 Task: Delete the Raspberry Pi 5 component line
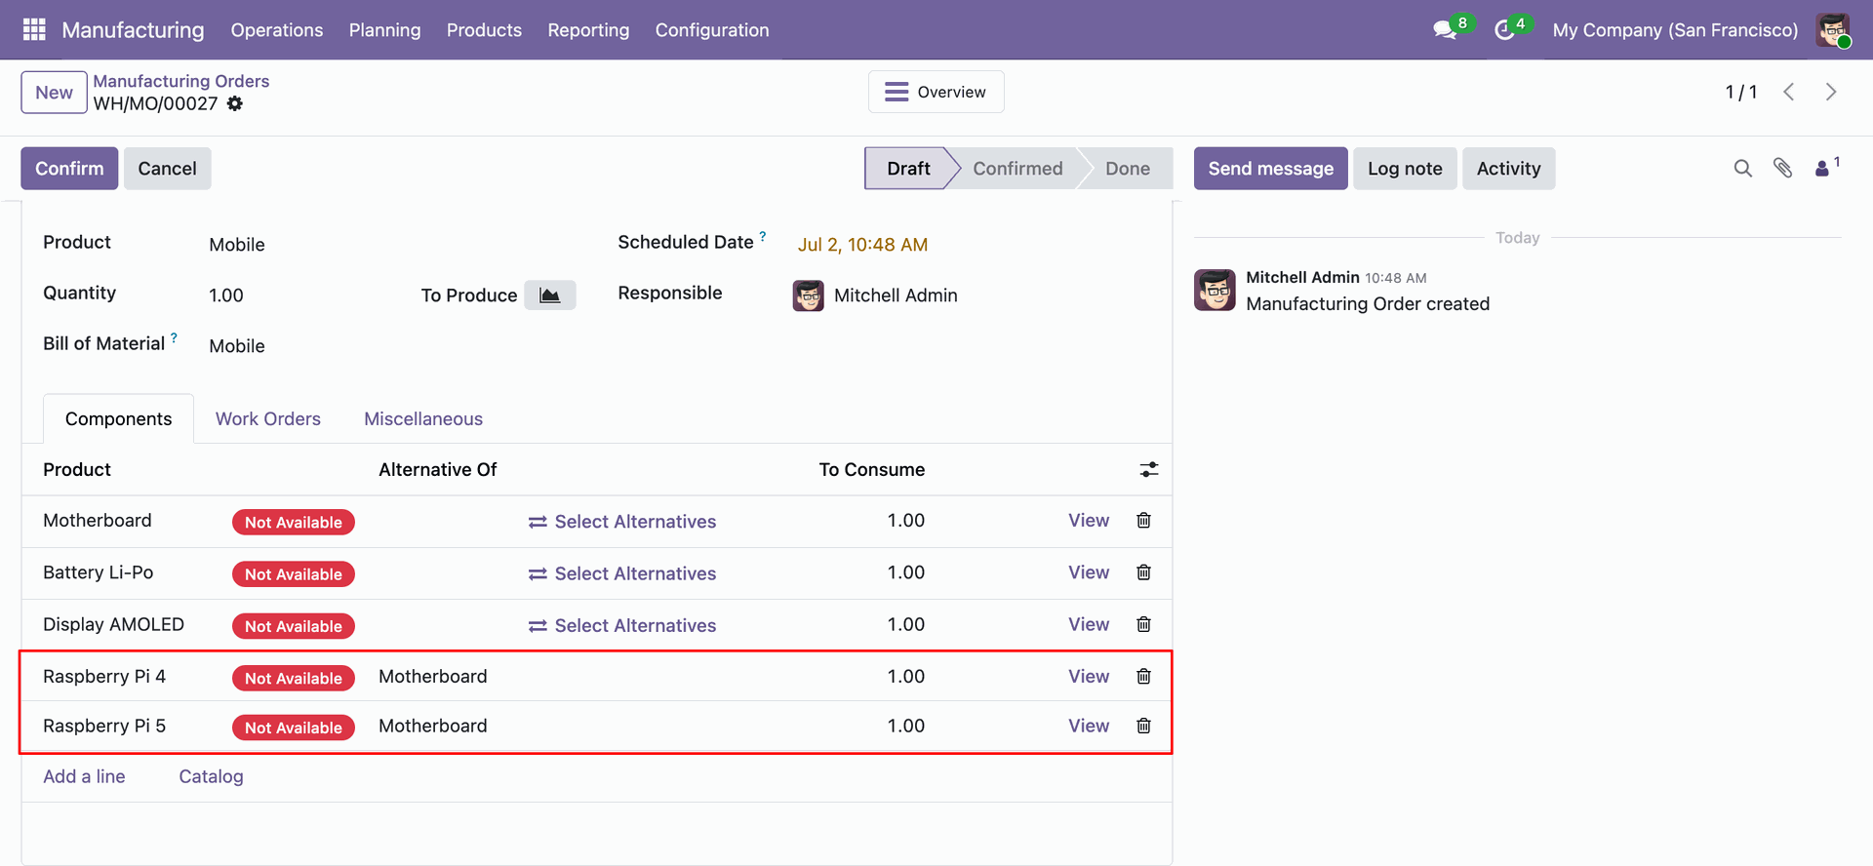click(x=1144, y=726)
